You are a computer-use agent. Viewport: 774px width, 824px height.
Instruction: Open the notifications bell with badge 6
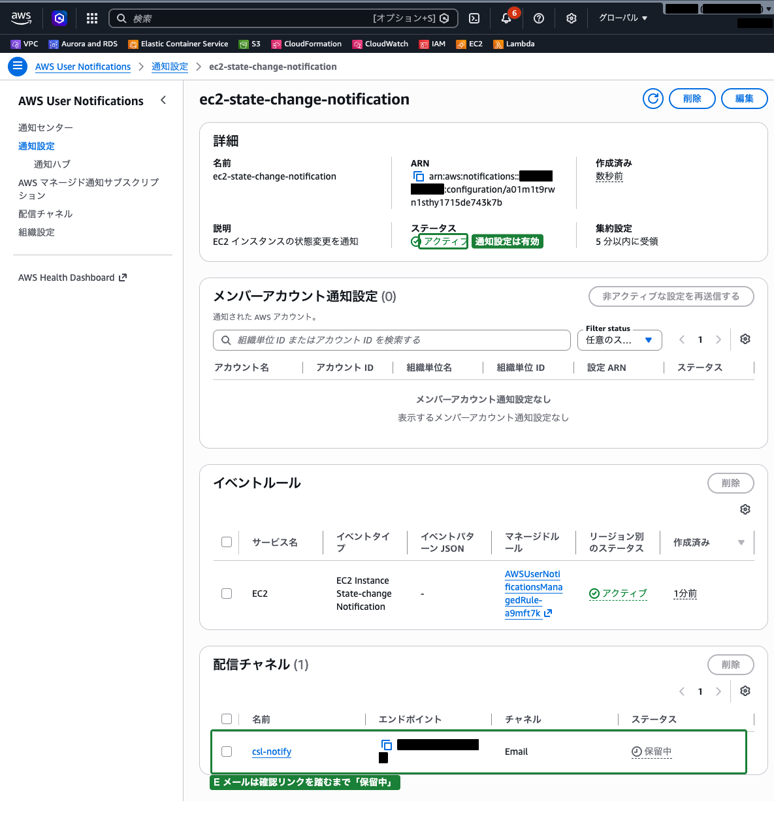506,18
